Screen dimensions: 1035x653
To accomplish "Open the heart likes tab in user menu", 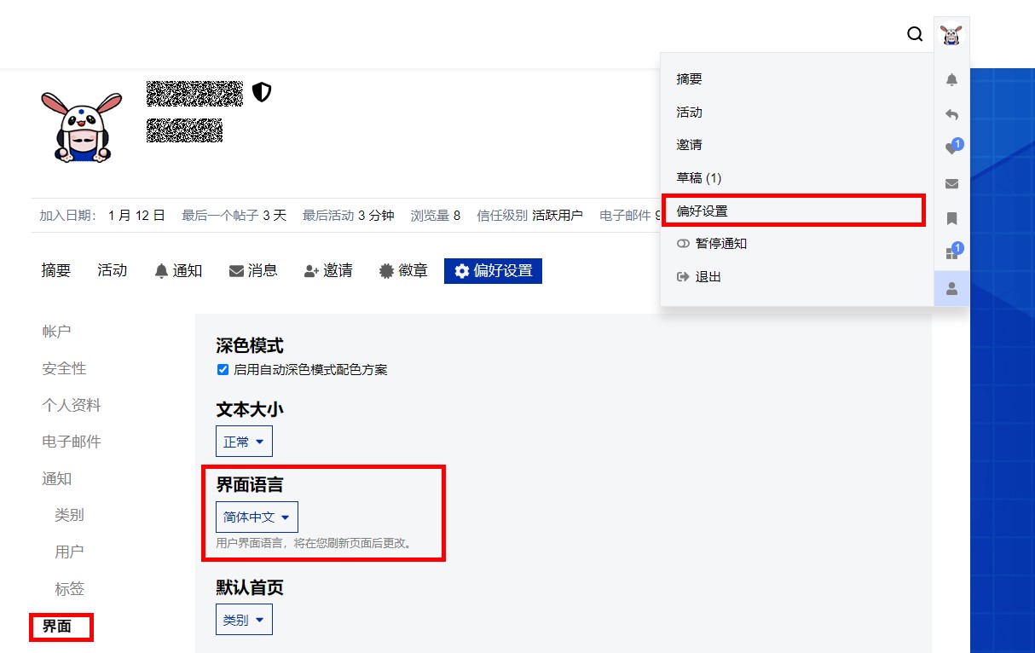I will 951,149.
